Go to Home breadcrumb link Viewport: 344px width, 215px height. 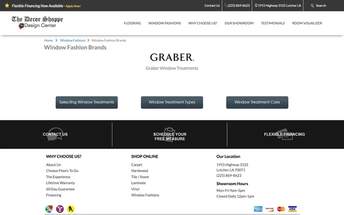click(x=48, y=40)
